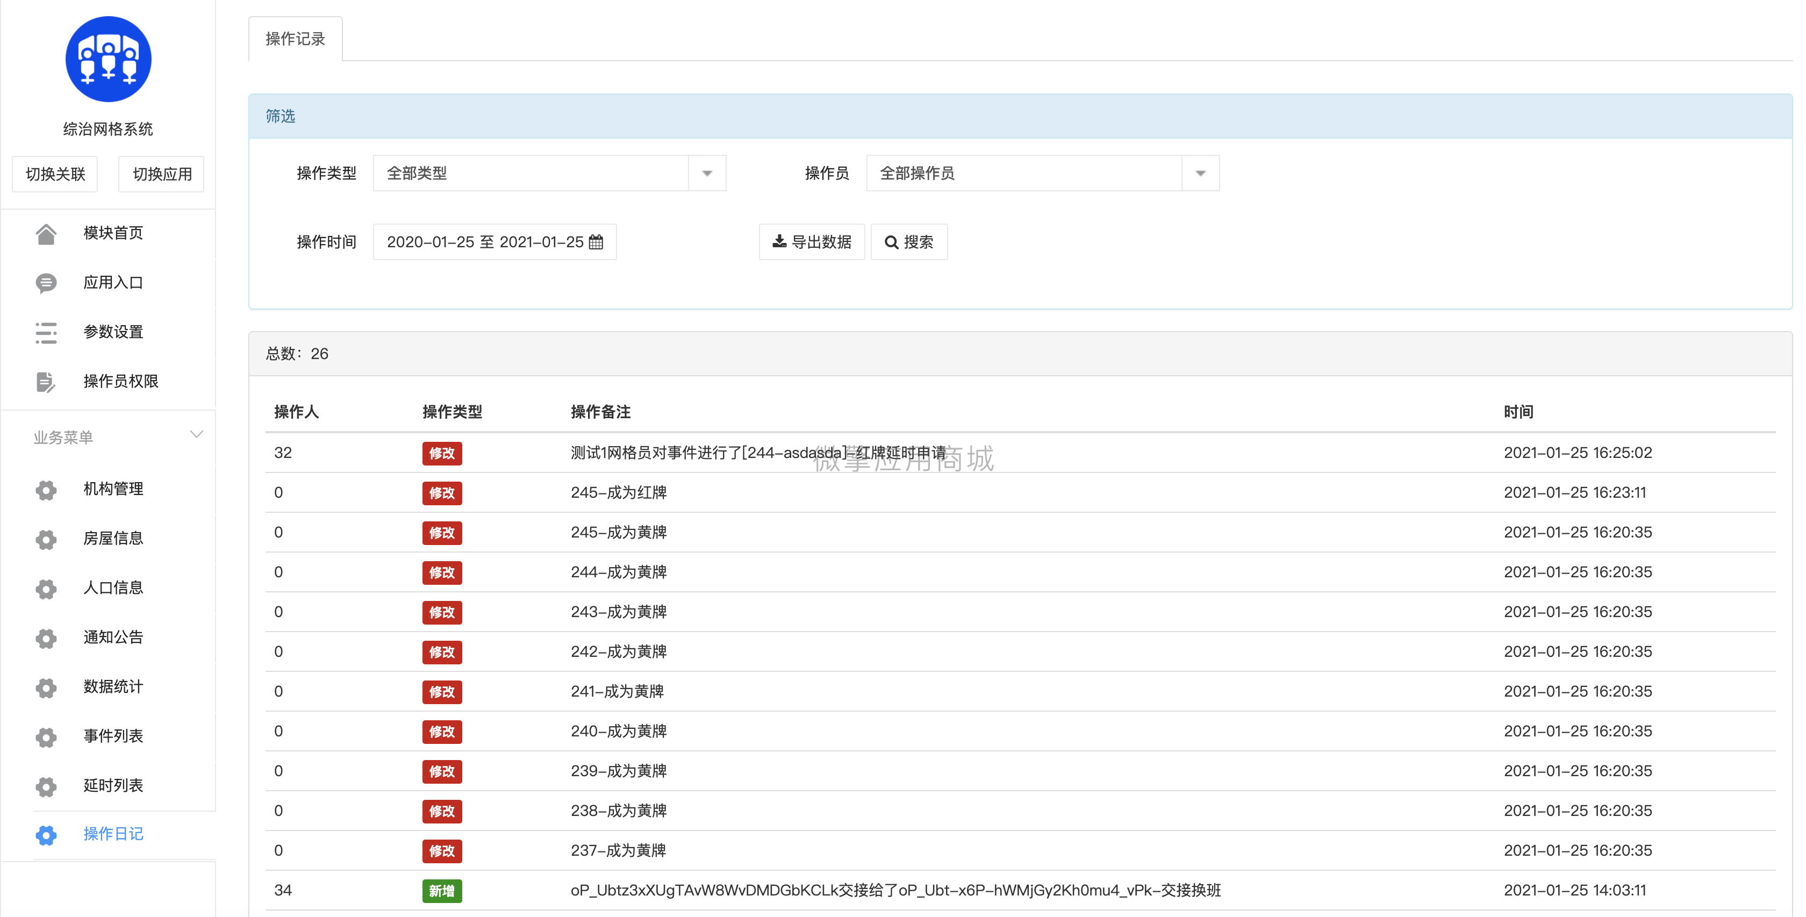Select the 操作记录 tab
Viewport: 1806px width, 917px height.
[295, 39]
